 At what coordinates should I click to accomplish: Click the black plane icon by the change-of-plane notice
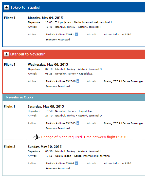pyautogui.click(x=37, y=137)
